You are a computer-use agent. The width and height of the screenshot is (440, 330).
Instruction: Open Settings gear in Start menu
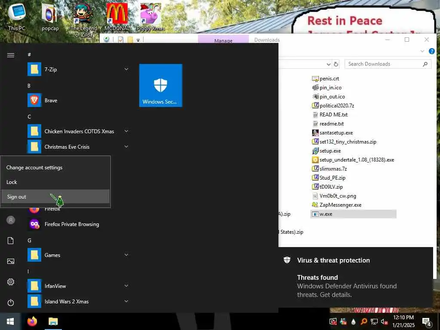coord(11,282)
